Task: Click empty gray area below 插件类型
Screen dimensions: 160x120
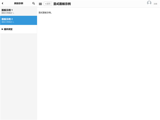Action: [x=18, y=75]
